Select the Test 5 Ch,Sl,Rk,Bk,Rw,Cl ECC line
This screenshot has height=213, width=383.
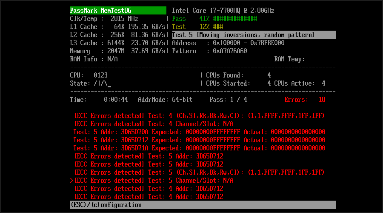point(199,172)
